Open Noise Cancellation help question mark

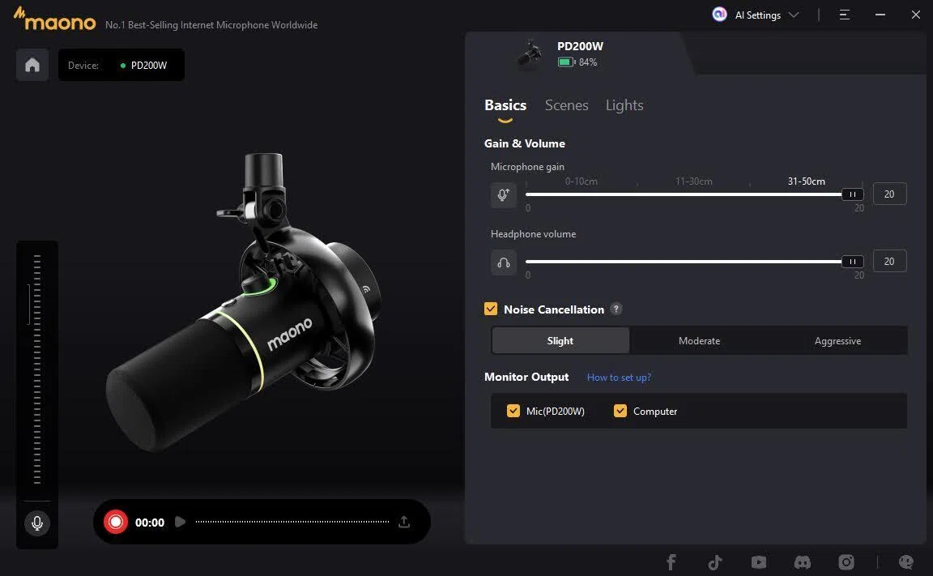click(616, 309)
